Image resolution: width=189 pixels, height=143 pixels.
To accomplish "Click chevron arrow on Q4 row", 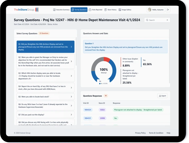I will (71, 88).
